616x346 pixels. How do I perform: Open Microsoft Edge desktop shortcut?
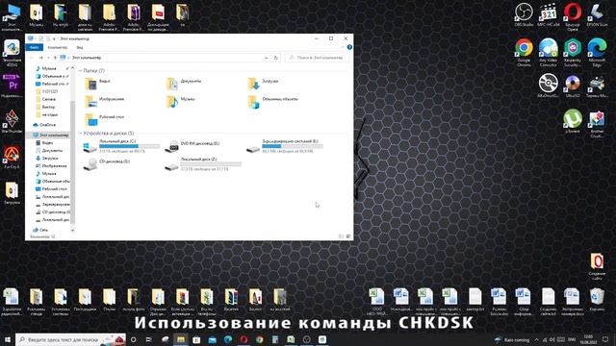(597, 52)
